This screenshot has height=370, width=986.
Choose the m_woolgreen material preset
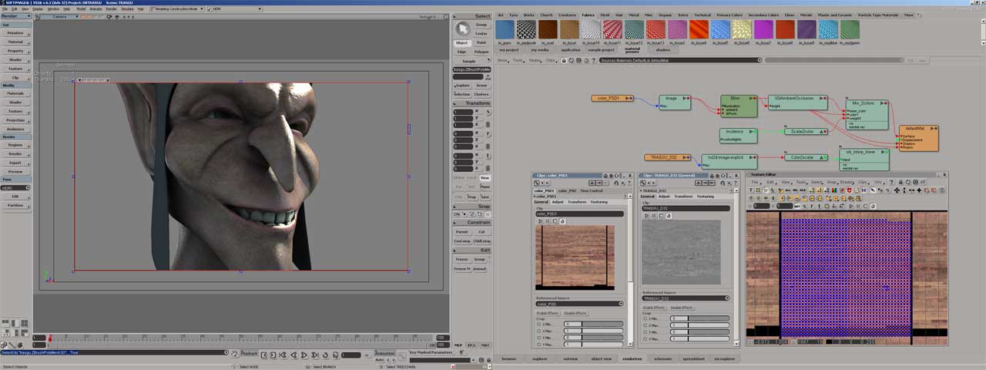(x=850, y=29)
